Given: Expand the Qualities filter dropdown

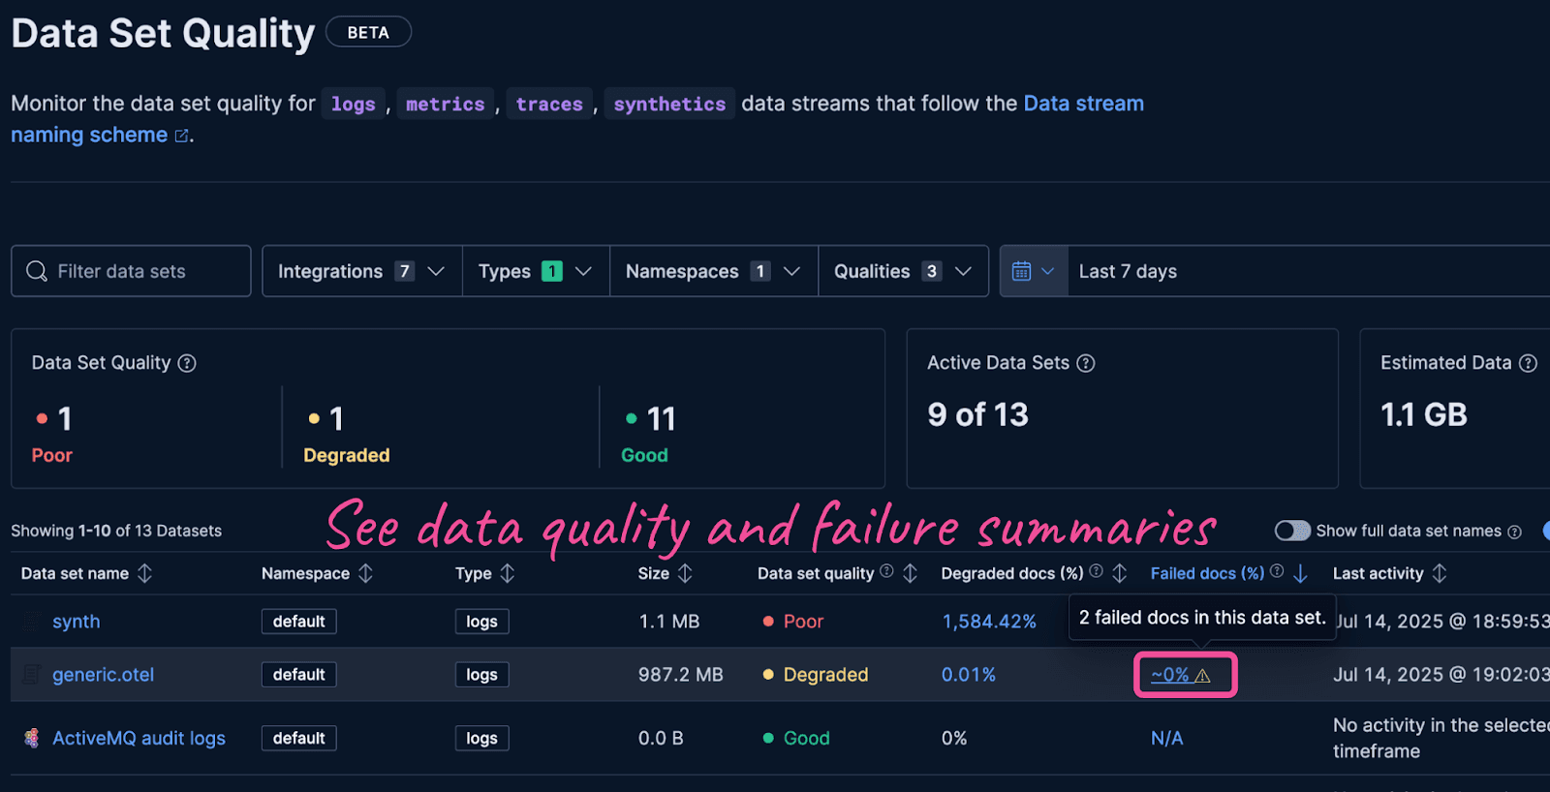Looking at the screenshot, I should click(x=903, y=271).
